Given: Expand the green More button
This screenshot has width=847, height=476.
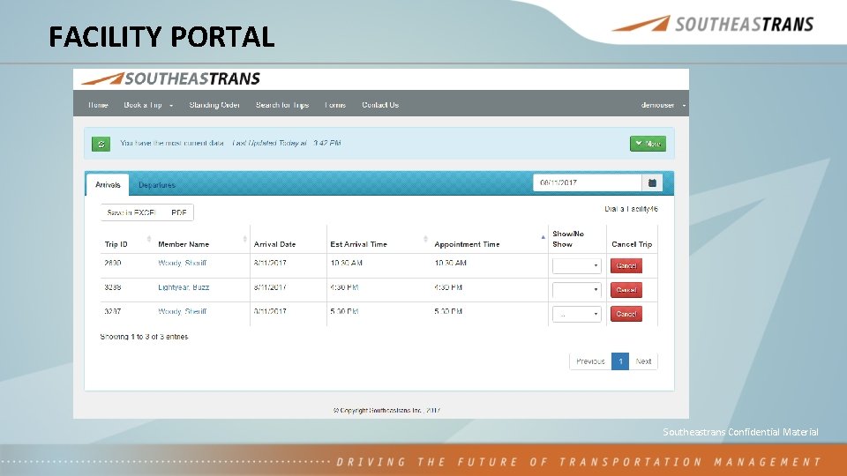Looking at the screenshot, I should click(648, 144).
